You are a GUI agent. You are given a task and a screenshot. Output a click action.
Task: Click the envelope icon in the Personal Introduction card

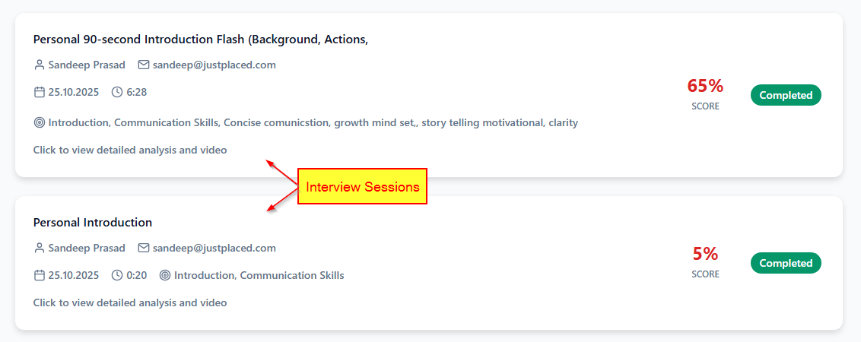point(144,249)
